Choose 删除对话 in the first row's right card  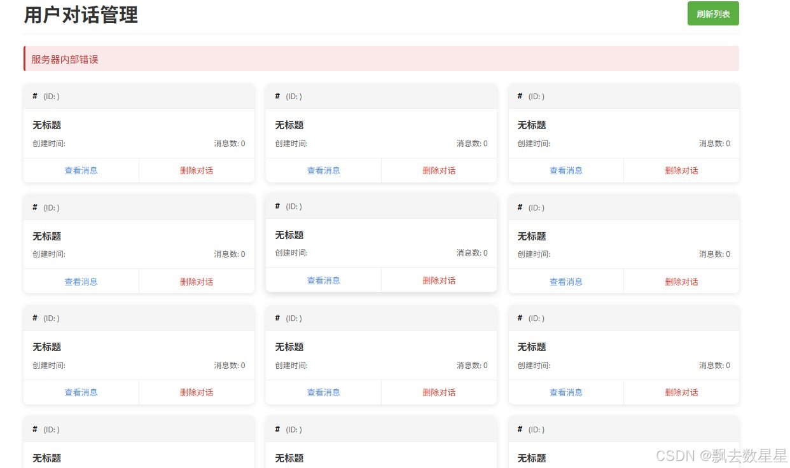[x=681, y=170]
